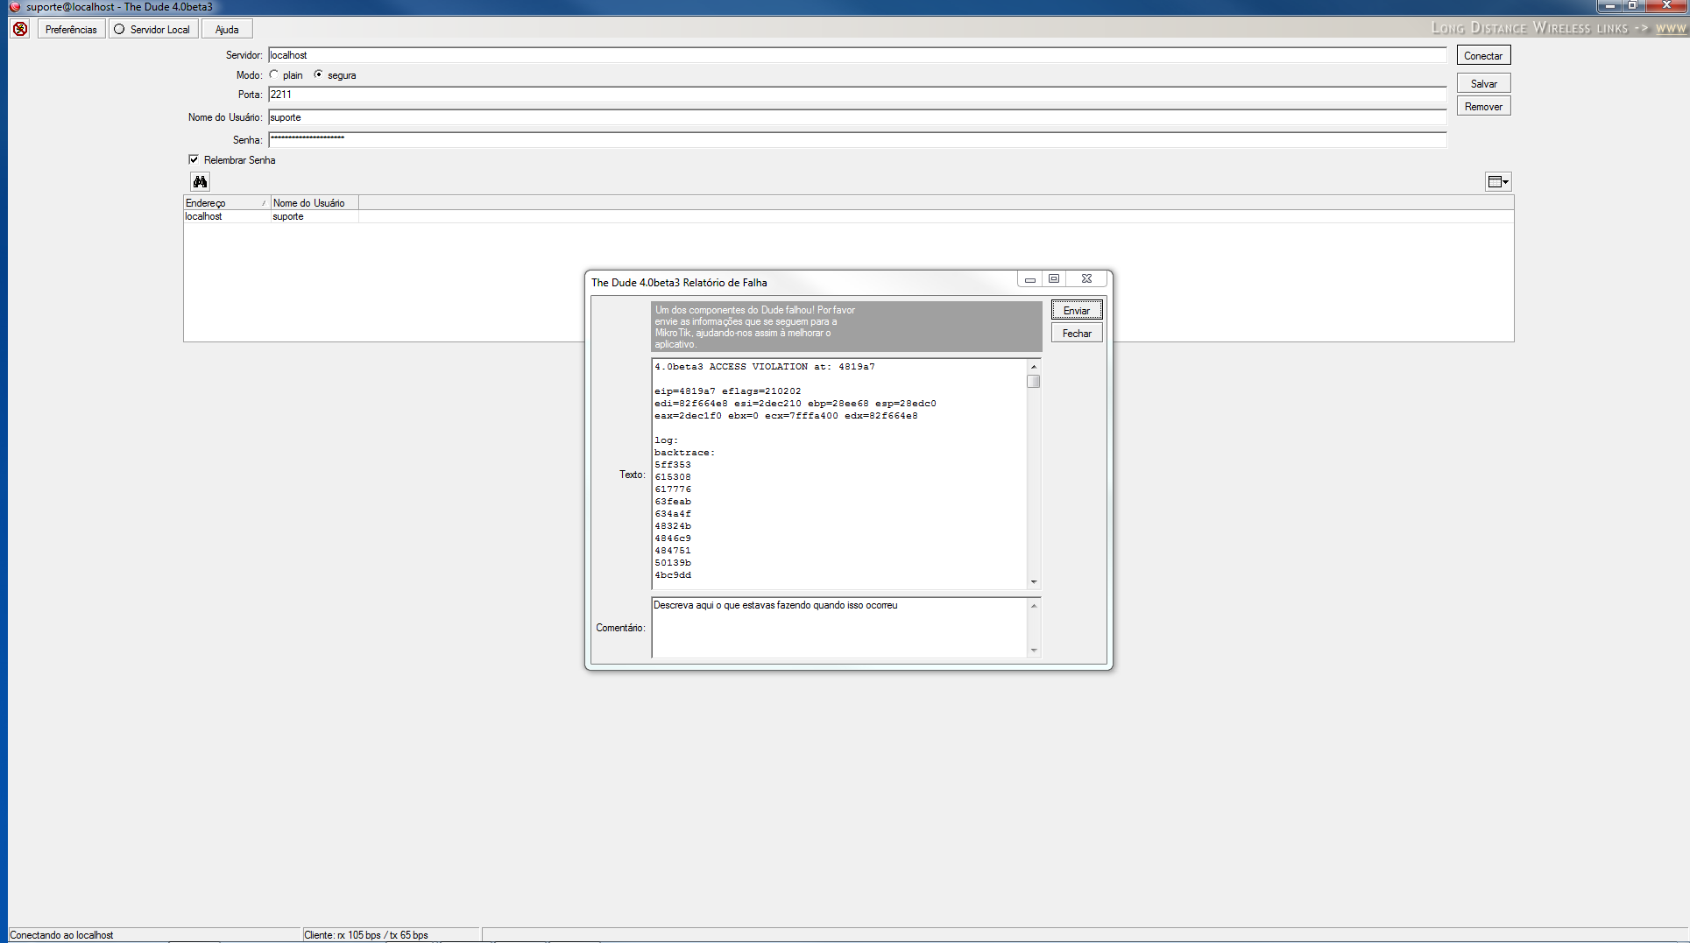Screen dimensions: 1690x943
Task: Click the Texto box scrollbar thumb
Action: pos(1034,381)
